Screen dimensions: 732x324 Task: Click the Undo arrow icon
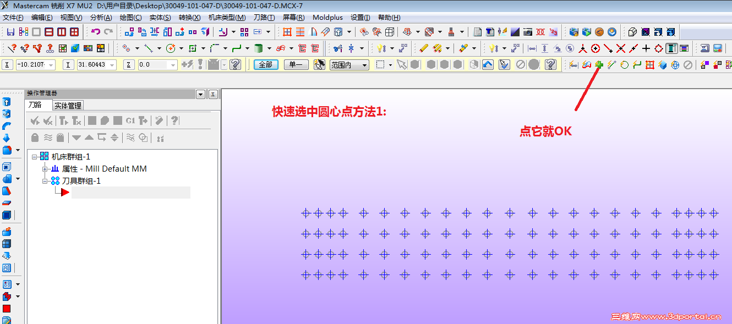pos(96,32)
